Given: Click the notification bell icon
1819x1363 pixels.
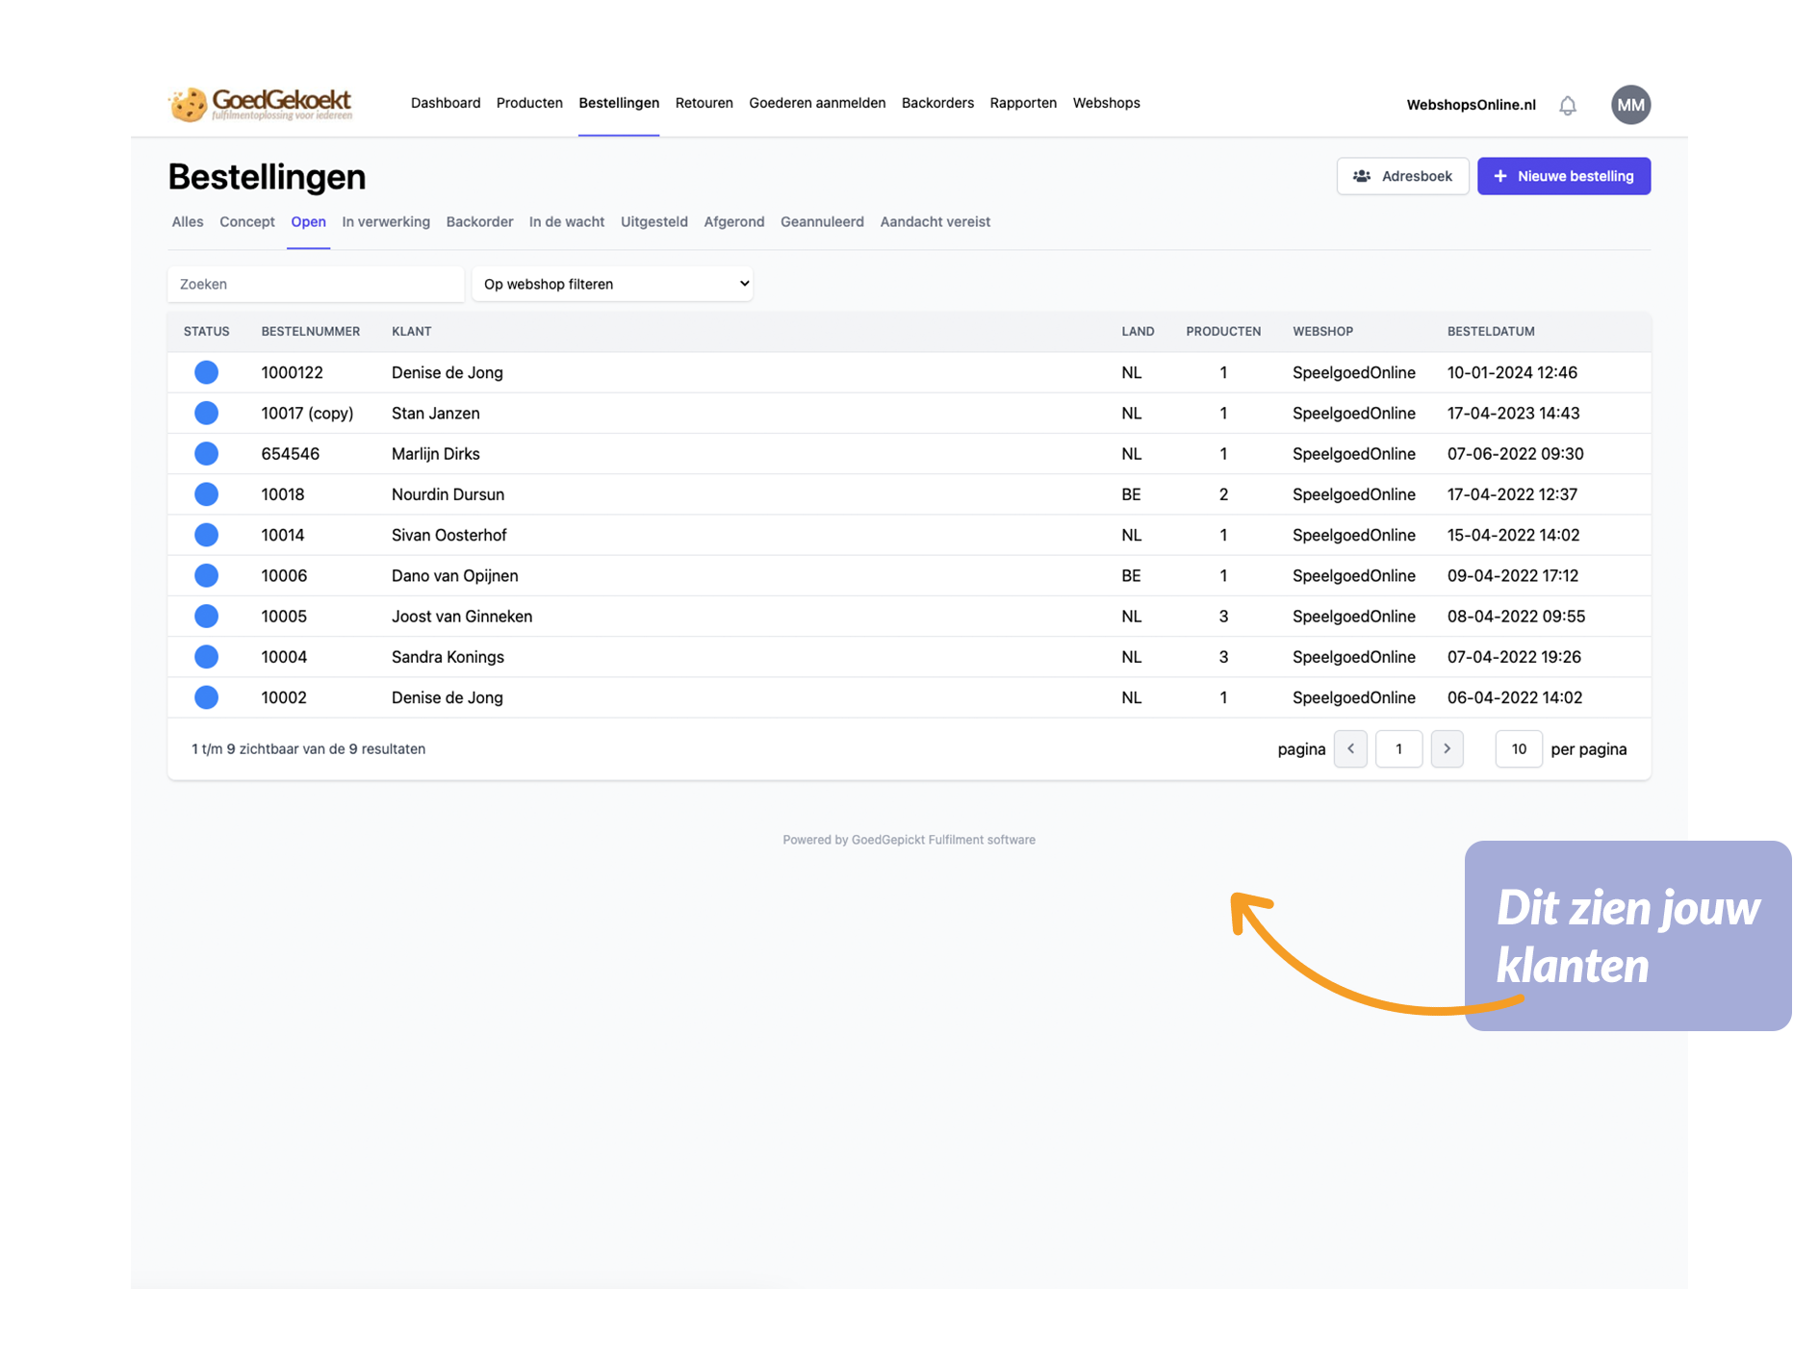Looking at the screenshot, I should [1567, 105].
